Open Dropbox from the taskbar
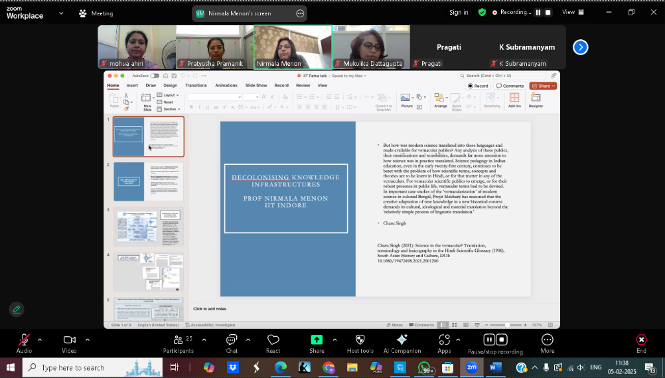Image resolution: width=665 pixels, height=378 pixels. (232, 367)
